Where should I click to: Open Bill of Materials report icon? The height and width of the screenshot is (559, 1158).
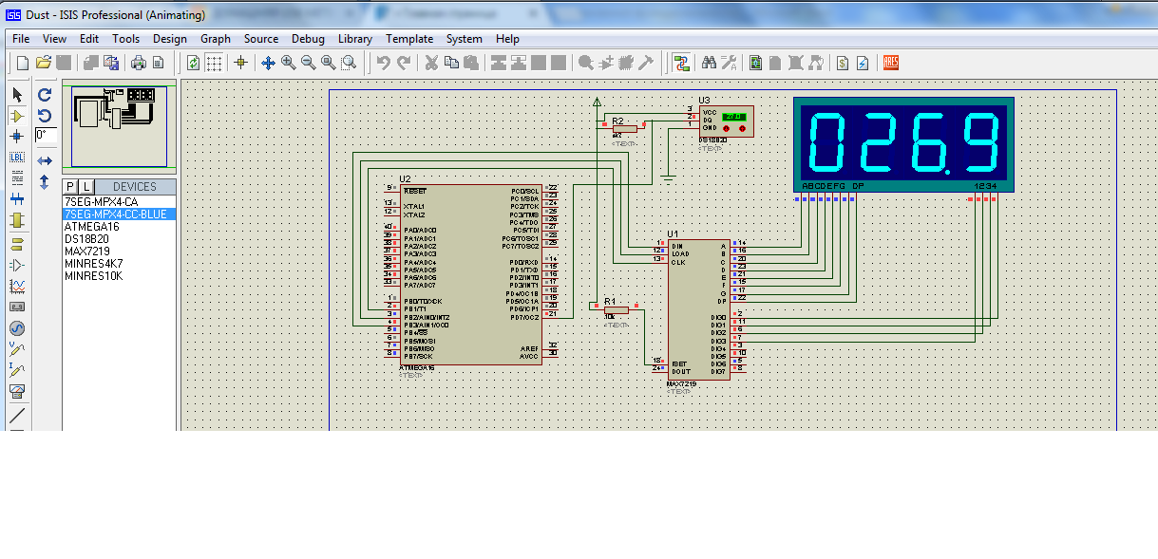coord(842,63)
